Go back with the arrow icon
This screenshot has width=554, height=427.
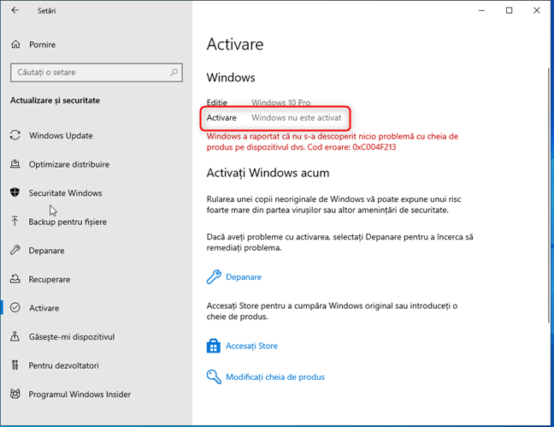coord(15,10)
